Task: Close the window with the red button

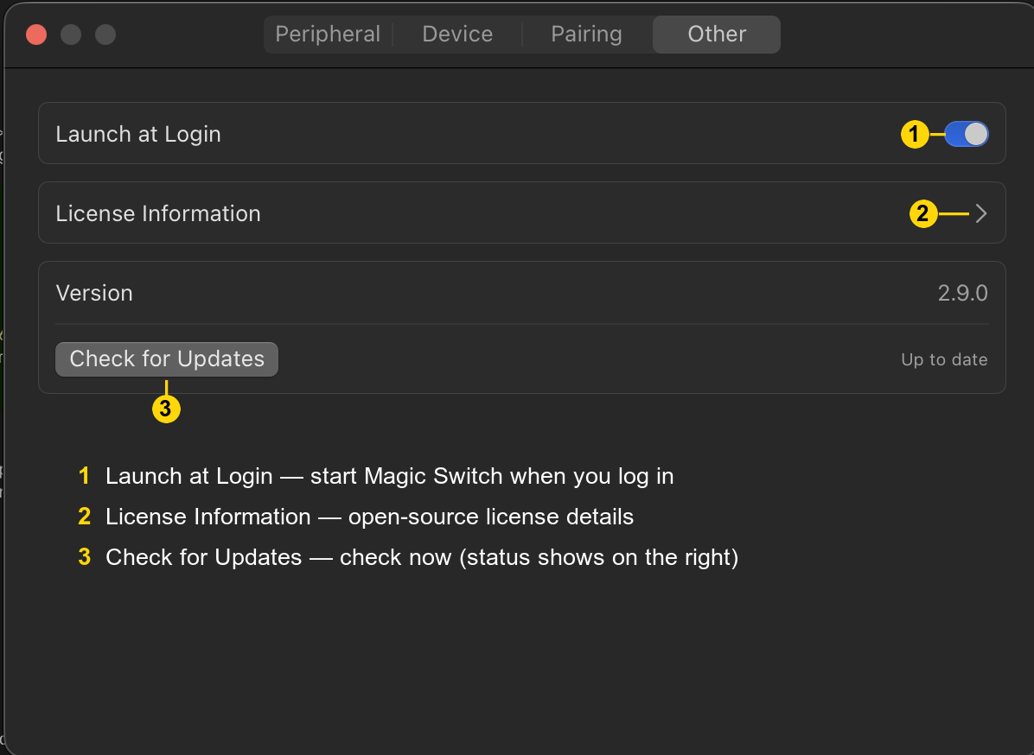Action: pyautogui.click(x=36, y=35)
